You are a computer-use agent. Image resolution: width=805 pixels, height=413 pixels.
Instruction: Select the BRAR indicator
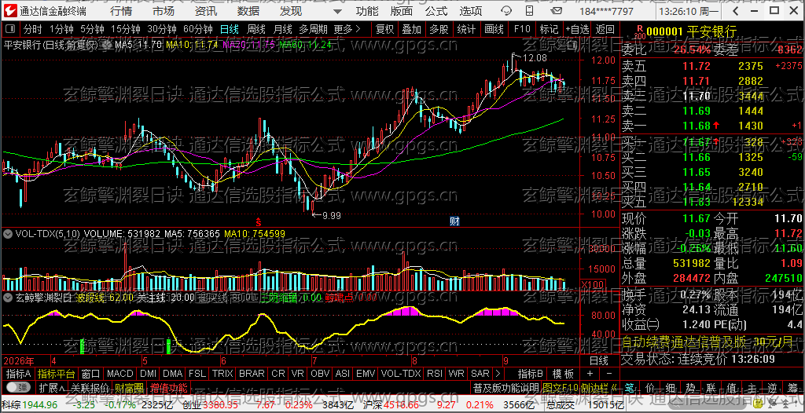pos(252,374)
